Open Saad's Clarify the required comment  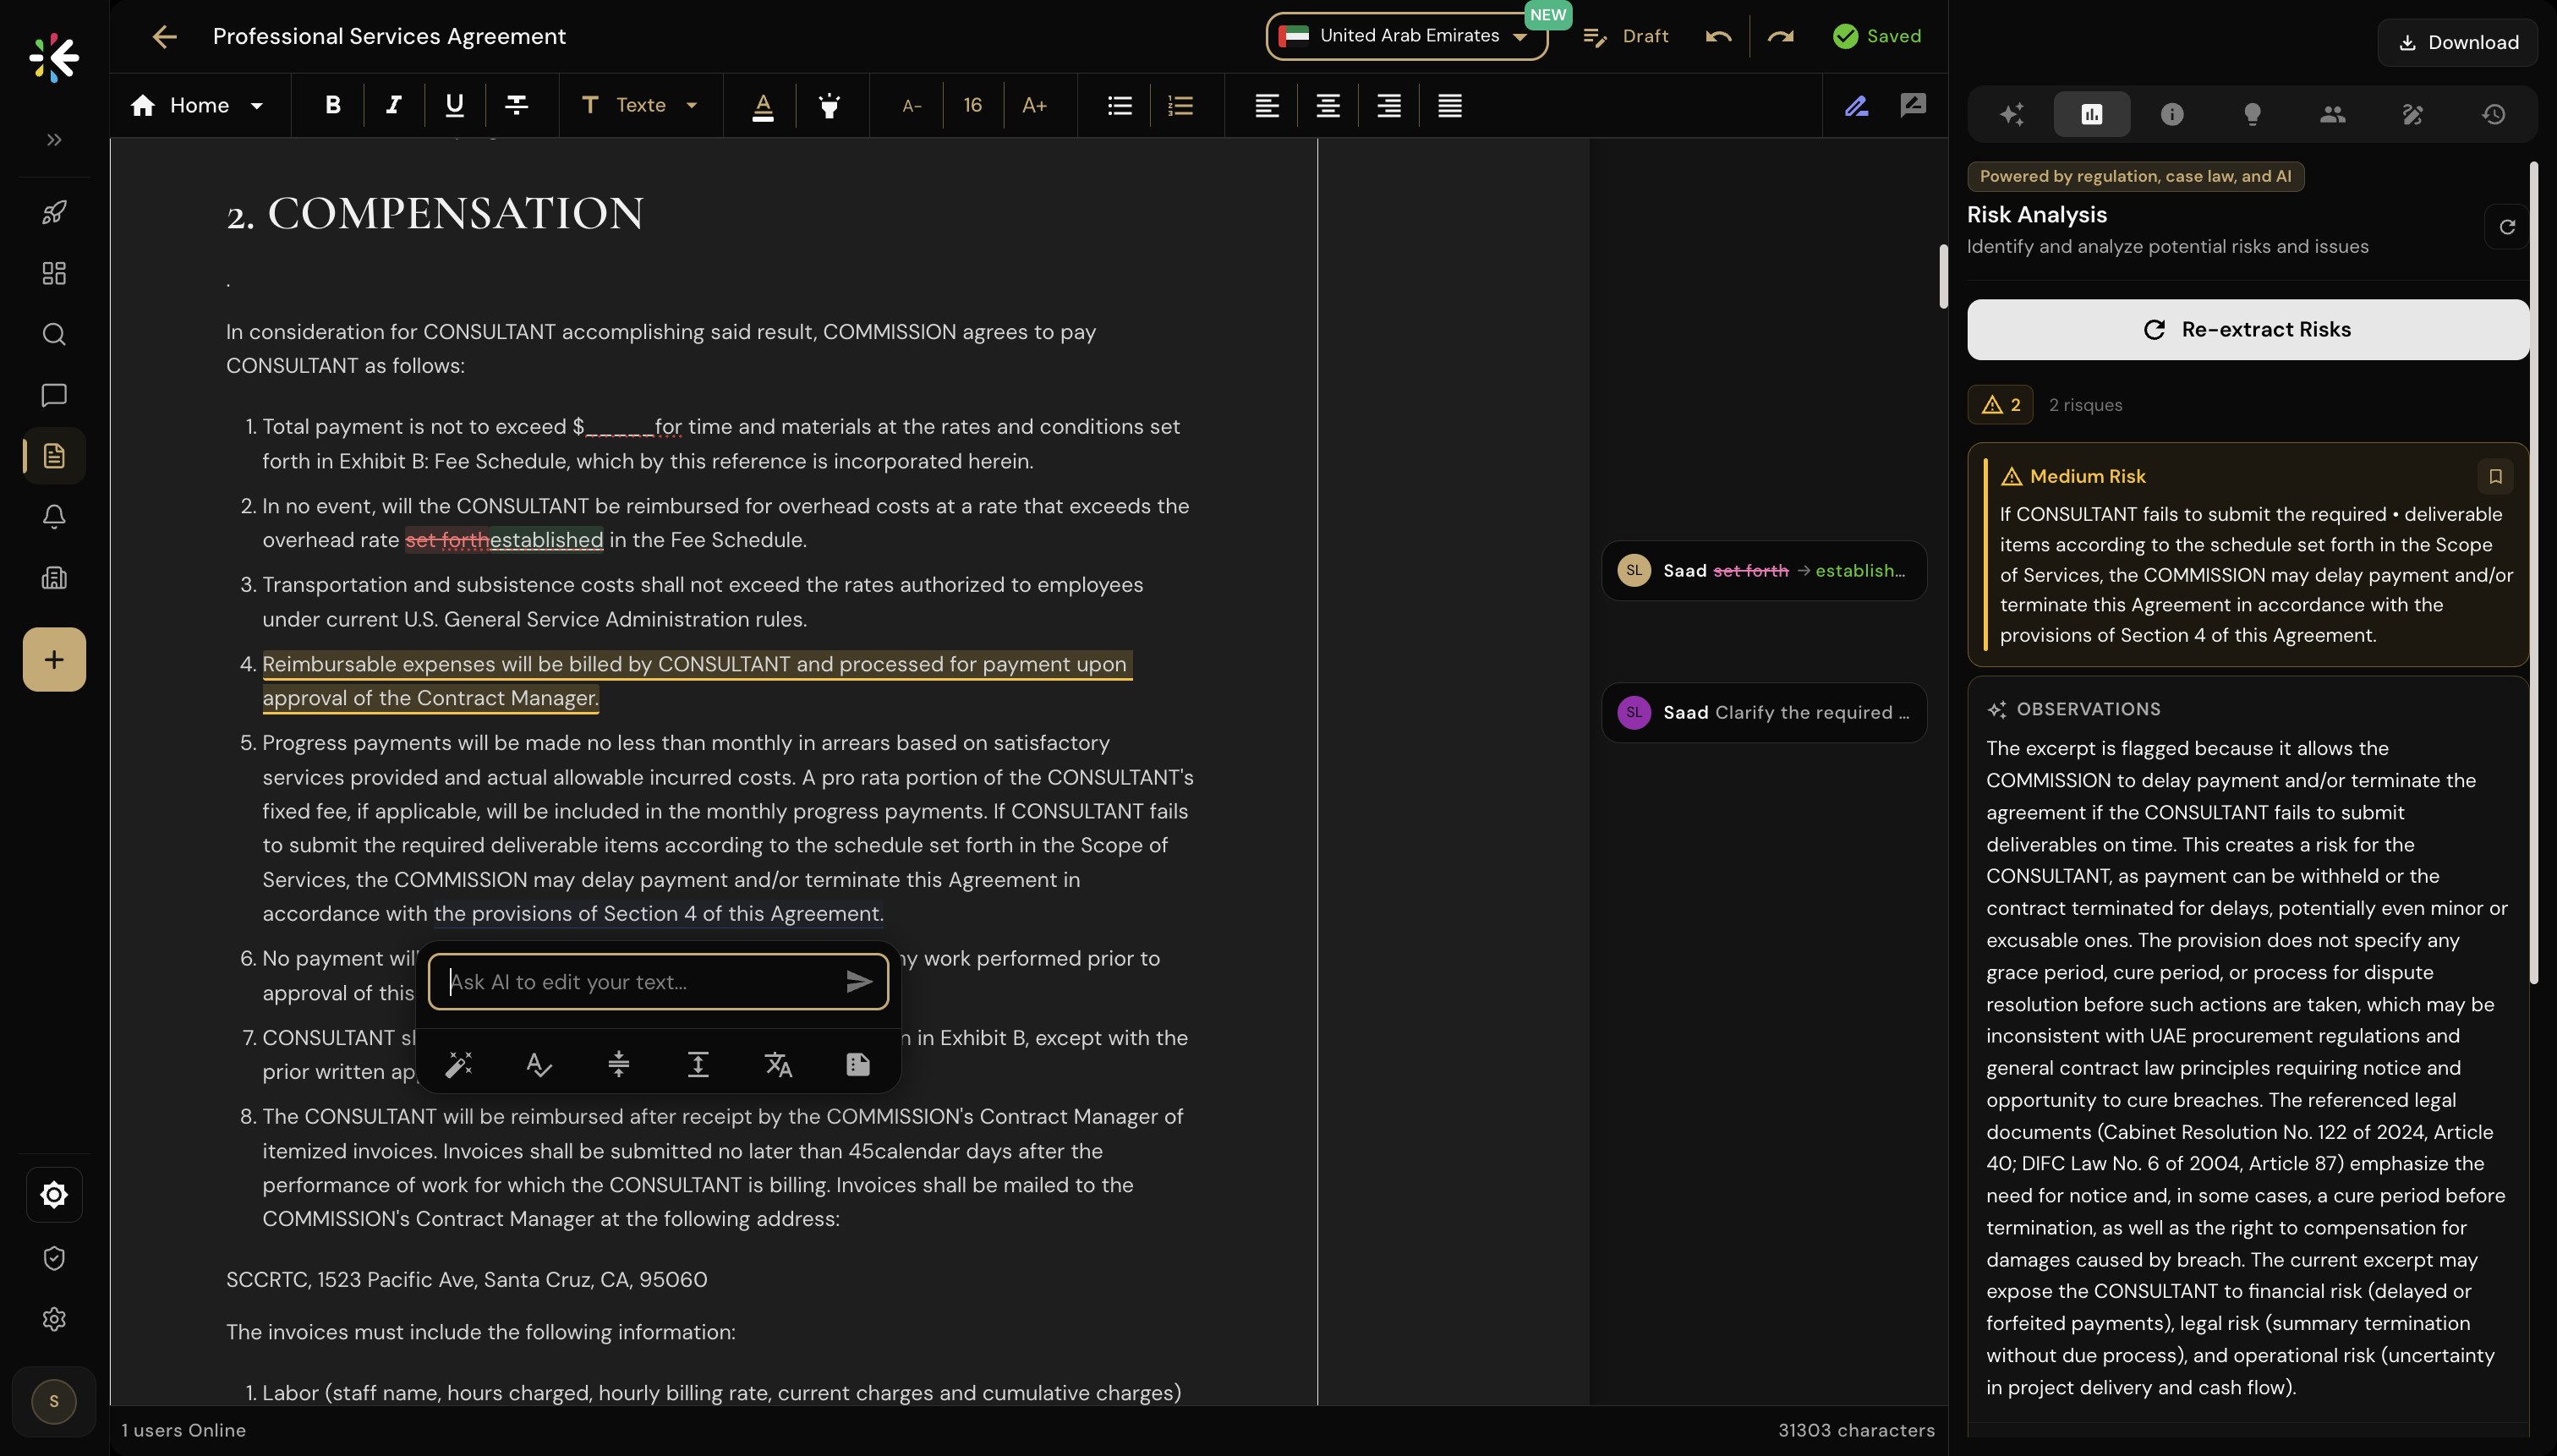1764,713
